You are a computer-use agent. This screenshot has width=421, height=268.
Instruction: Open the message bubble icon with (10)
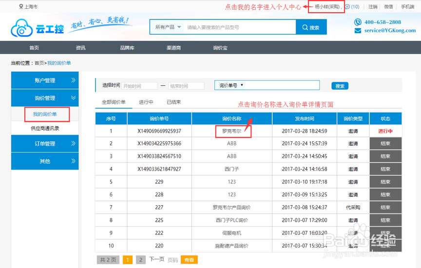coord(347,7)
